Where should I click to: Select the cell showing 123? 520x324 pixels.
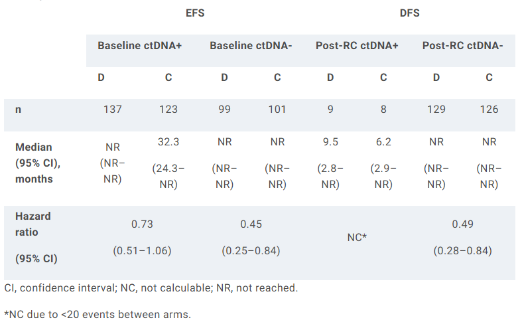(168, 109)
